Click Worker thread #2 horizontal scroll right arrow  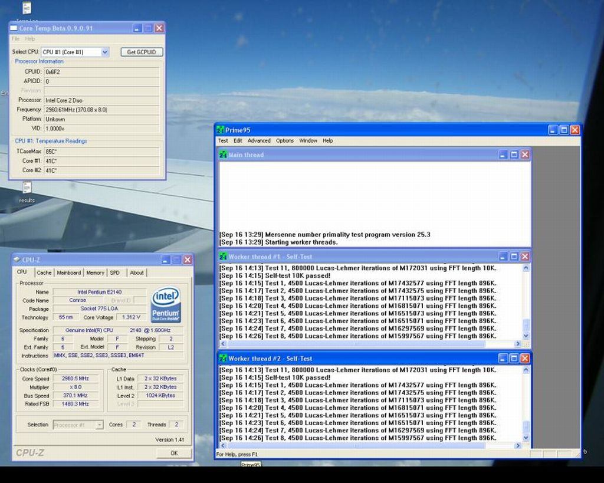click(x=518, y=446)
